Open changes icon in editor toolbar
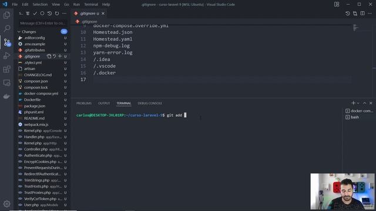Viewport: 376px width, 211px height. [x=355, y=13]
